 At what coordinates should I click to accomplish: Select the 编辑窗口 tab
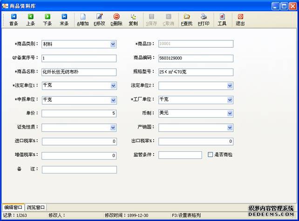[x=13, y=207]
